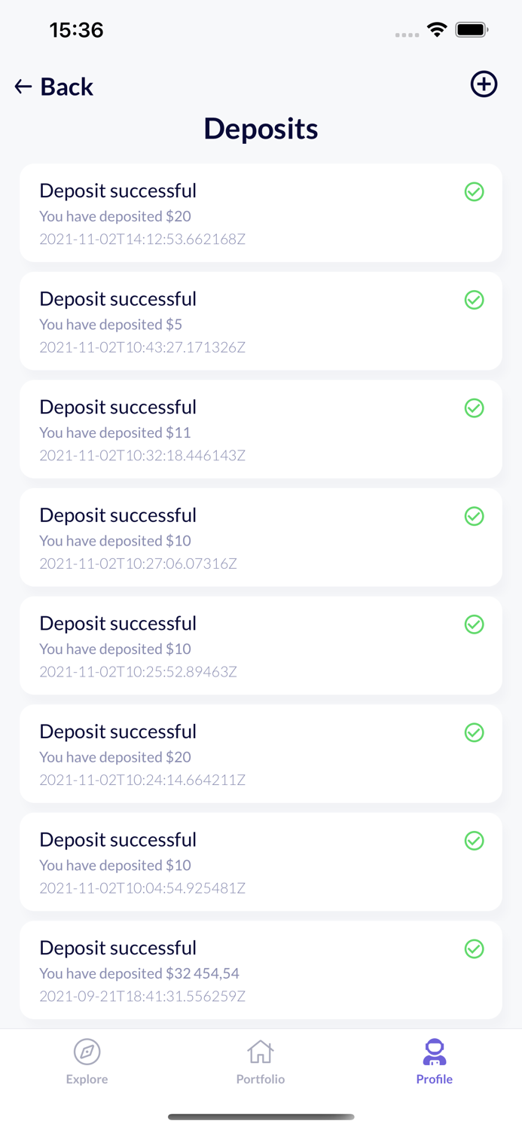Select the $10 deposit timestamped 10:04:54
The image size is (522, 1130).
click(261, 862)
